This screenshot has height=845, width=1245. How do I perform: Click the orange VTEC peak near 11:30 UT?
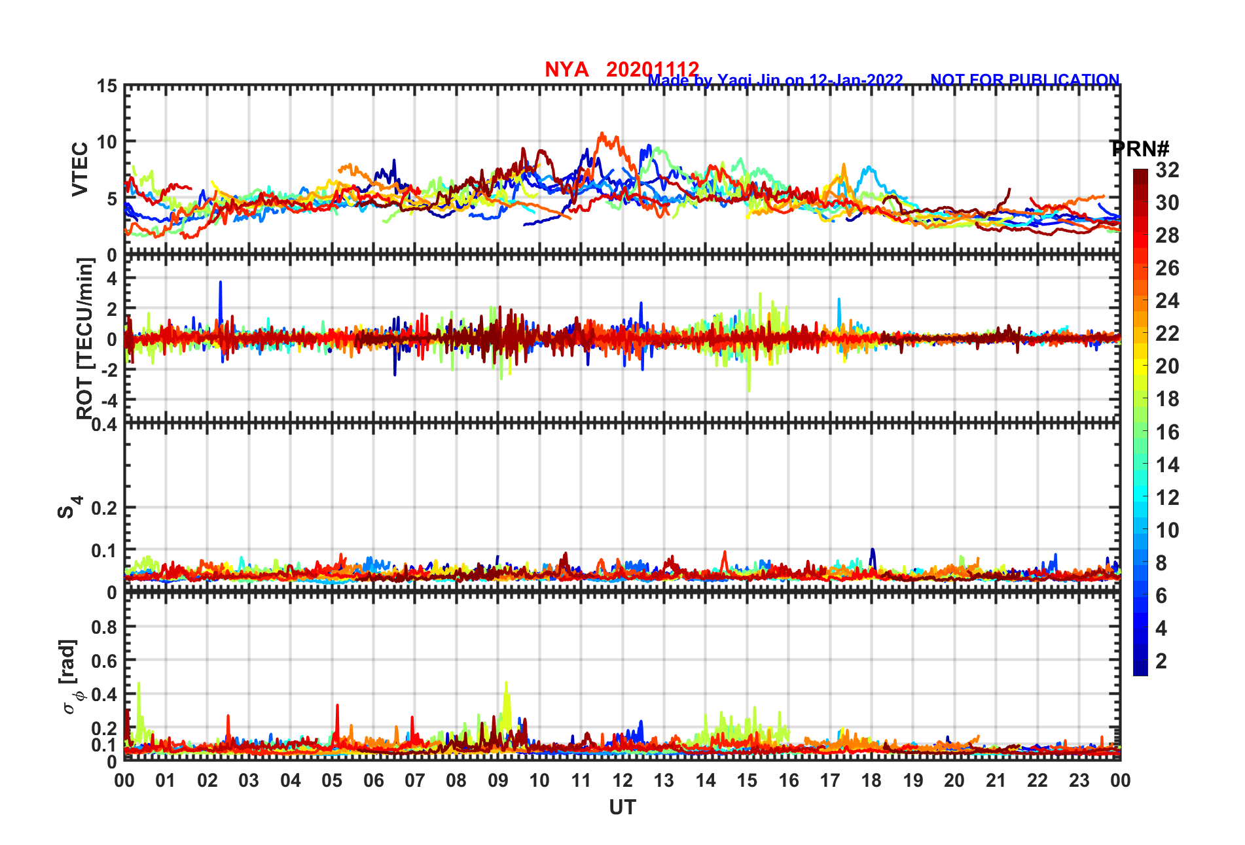(x=603, y=135)
